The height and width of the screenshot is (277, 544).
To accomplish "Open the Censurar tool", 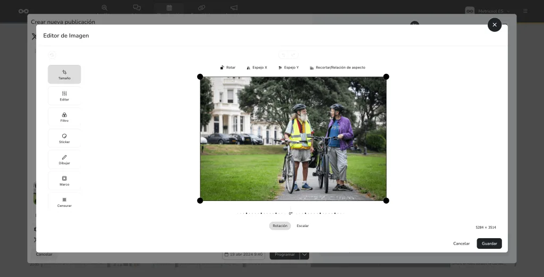I will (64, 202).
